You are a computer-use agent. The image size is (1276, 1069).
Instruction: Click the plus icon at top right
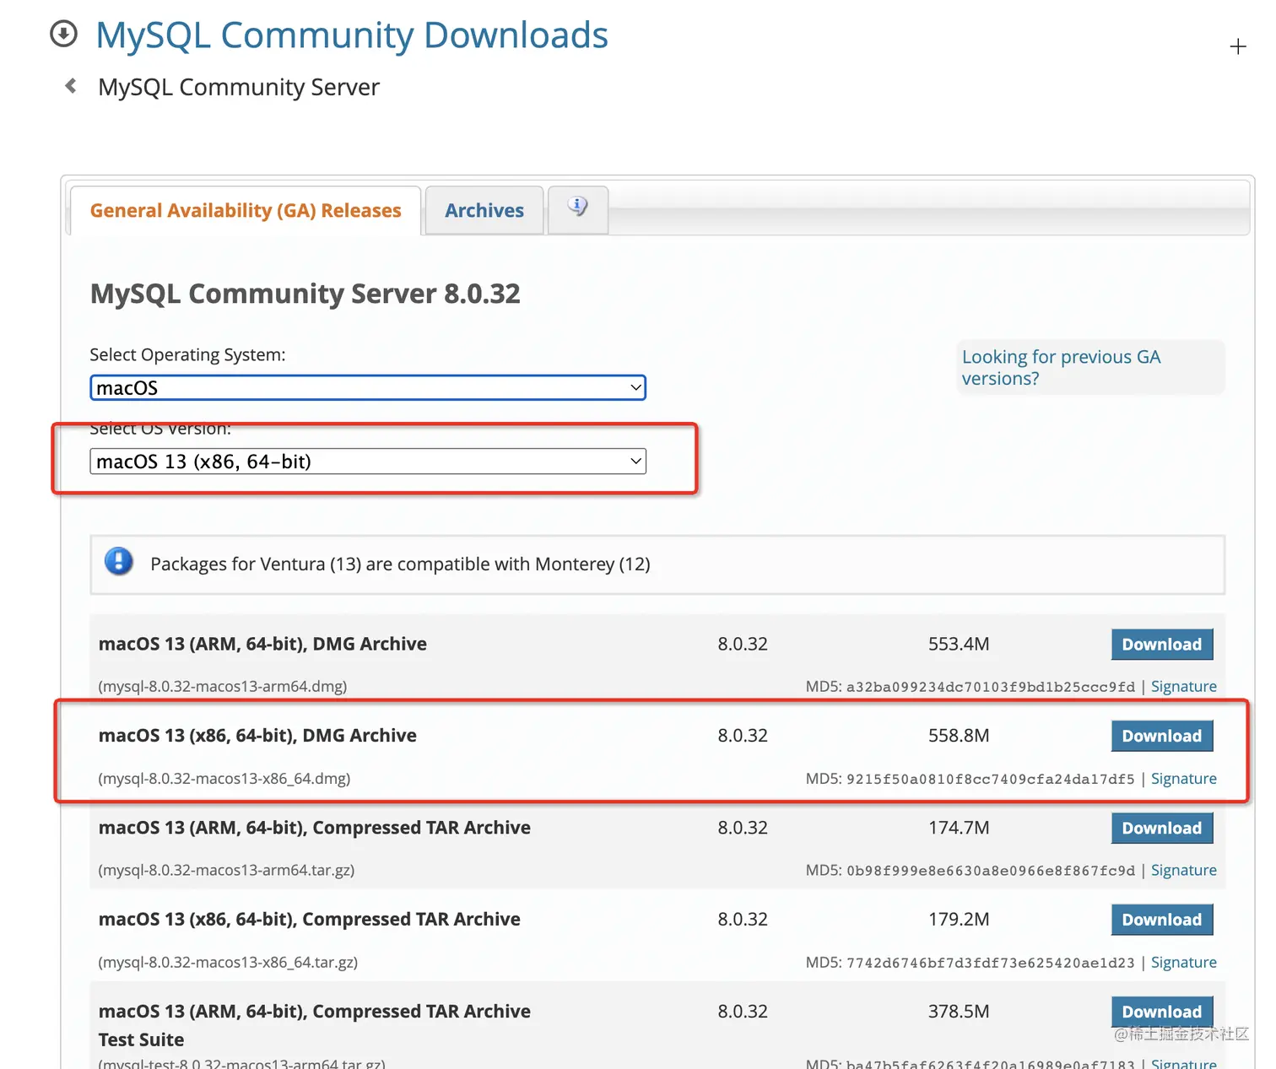pyautogui.click(x=1237, y=46)
